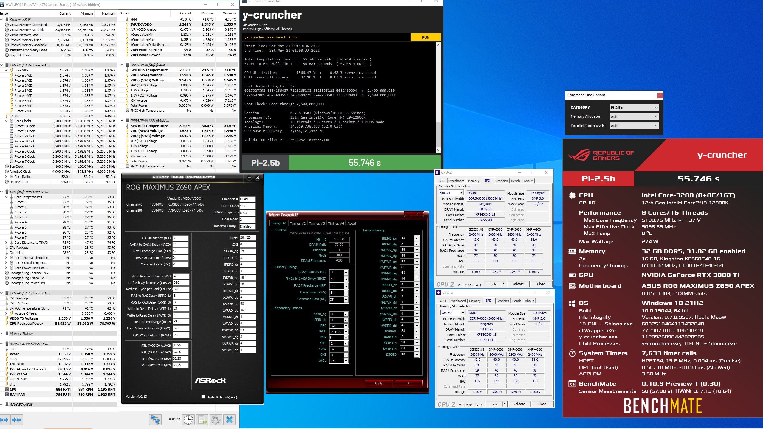Open Mainboard tab in lower CPU-Z window
763x429 pixels.
(x=458, y=301)
